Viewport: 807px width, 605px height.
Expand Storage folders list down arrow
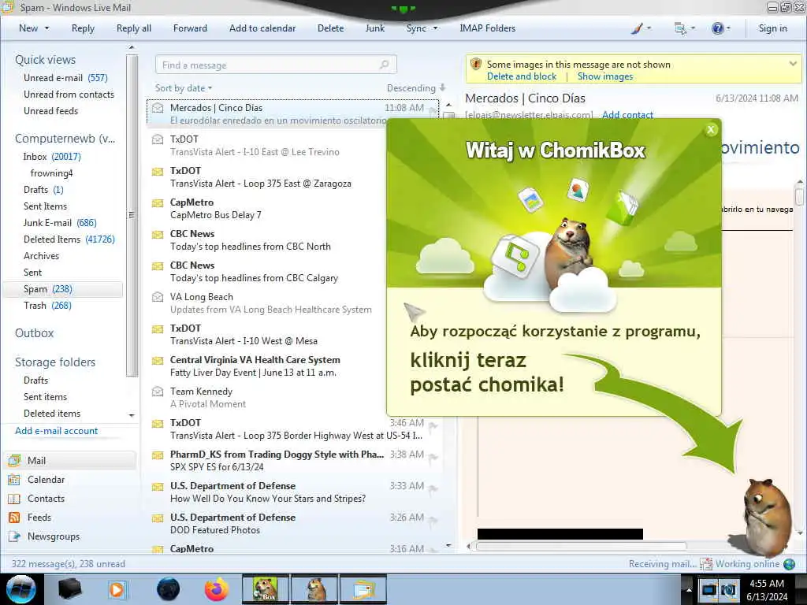(132, 415)
